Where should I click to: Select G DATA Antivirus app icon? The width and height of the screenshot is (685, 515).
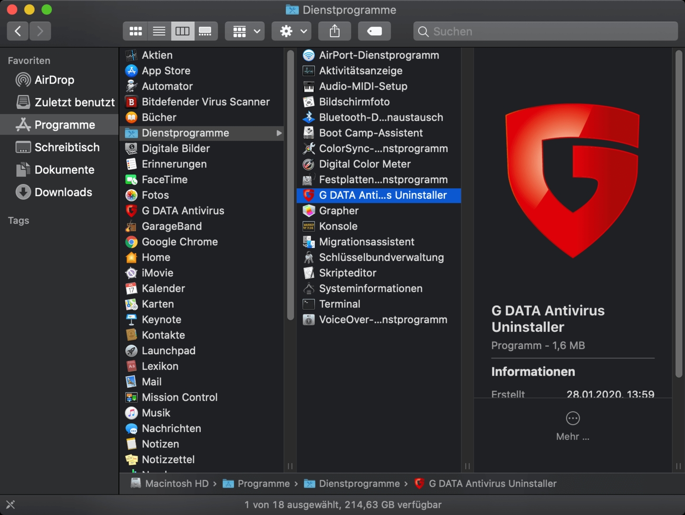pos(131,211)
